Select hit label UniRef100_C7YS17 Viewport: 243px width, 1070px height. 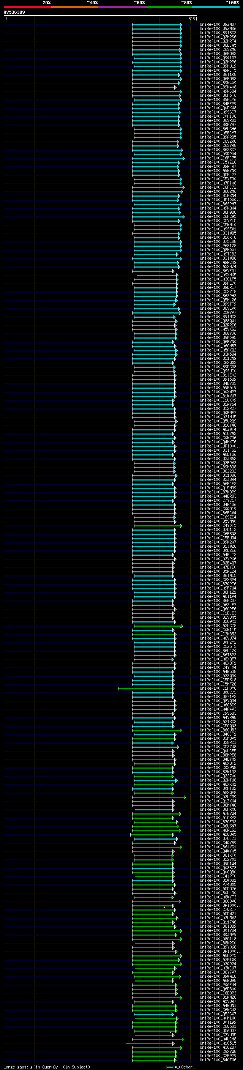[218, 500]
